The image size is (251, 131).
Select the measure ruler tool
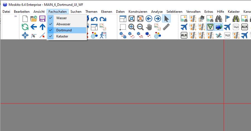(166, 27)
